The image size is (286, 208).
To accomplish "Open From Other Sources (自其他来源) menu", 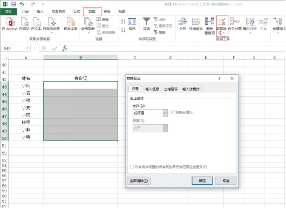I will (51, 25).
